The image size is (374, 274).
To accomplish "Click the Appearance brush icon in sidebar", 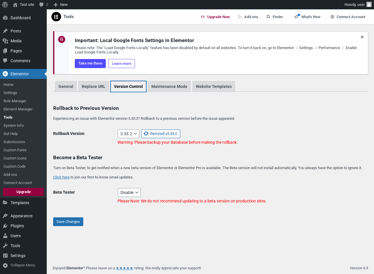I will point(5,216).
